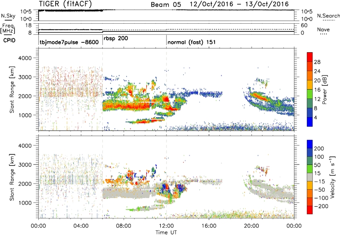Click the 16 value on Power scale

(x=317, y=90)
